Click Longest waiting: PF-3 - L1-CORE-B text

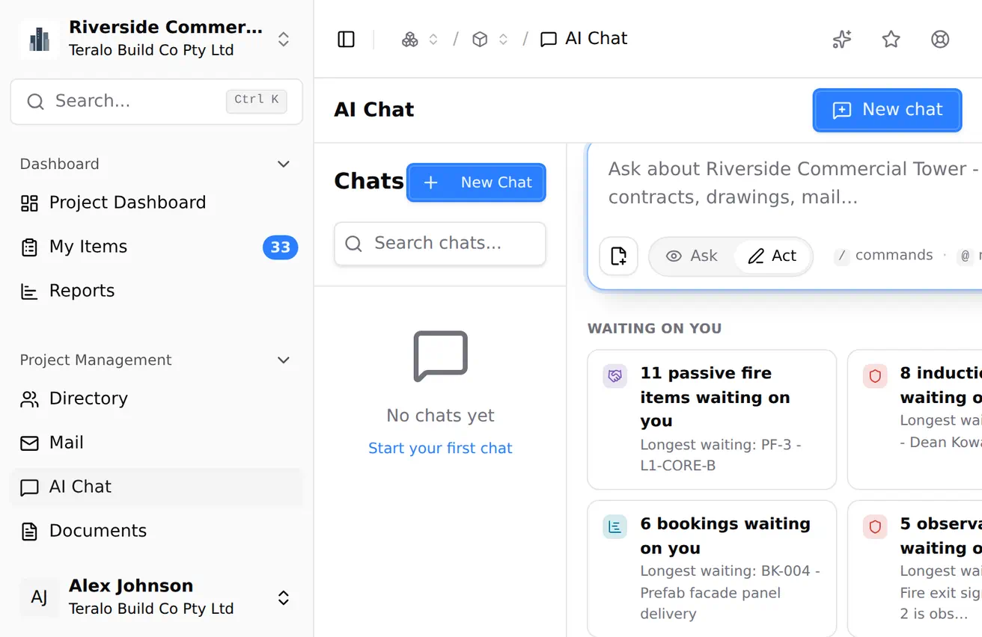pyautogui.click(x=721, y=455)
